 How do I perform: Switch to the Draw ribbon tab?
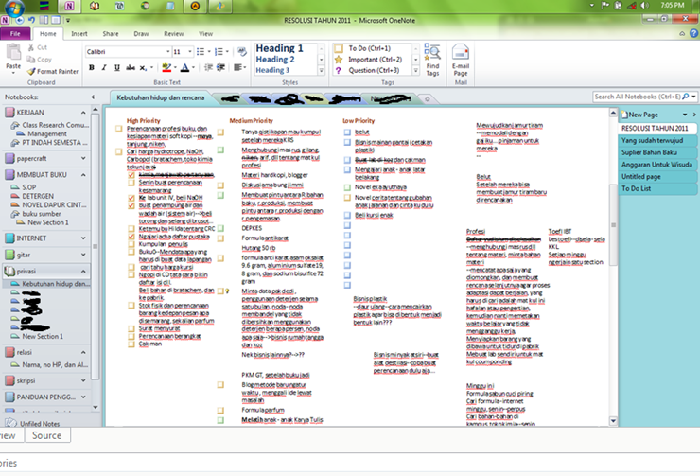tap(141, 33)
